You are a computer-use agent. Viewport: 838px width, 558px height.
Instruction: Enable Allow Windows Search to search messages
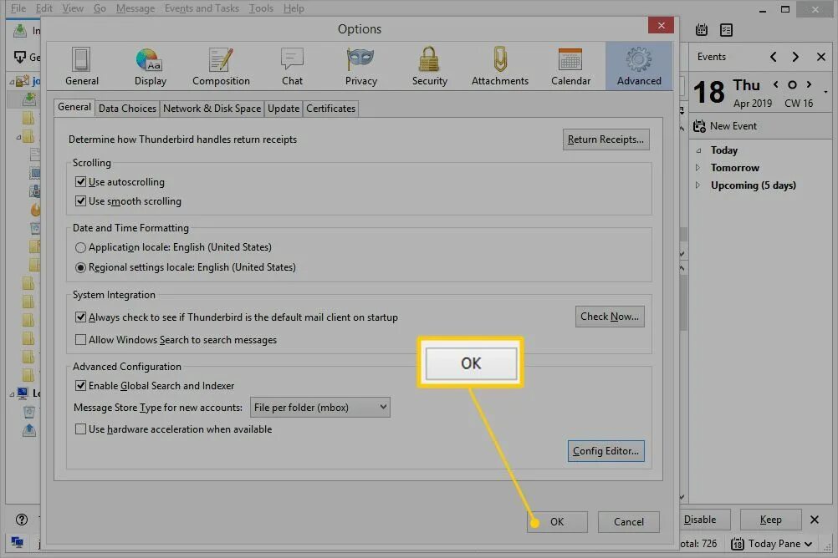(x=80, y=340)
